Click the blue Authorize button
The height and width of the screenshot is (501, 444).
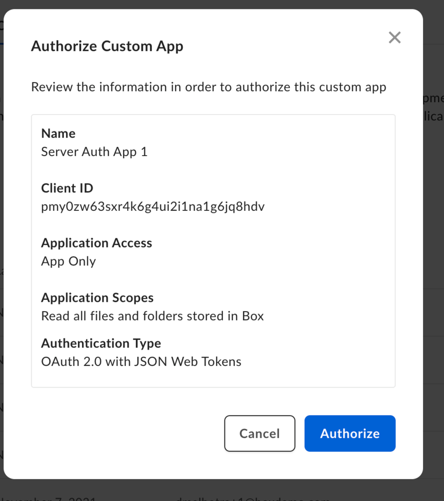click(350, 433)
